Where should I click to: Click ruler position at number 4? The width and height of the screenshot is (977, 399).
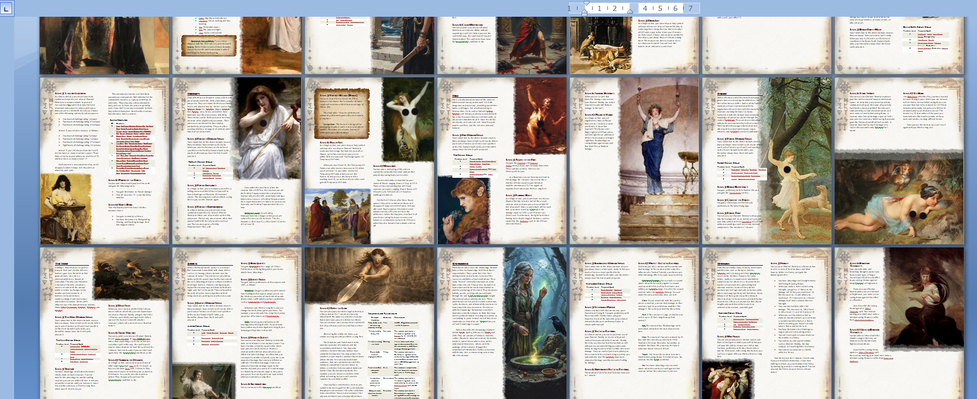pos(645,8)
